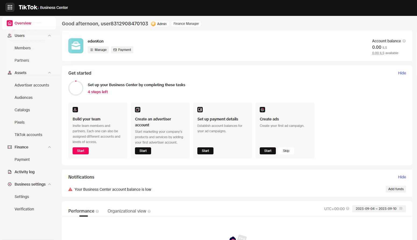Viewport: 417px width, 240px height.
Task: Click the '0.00 ILS available' balance text
Action: pyautogui.click(x=385, y=53)
